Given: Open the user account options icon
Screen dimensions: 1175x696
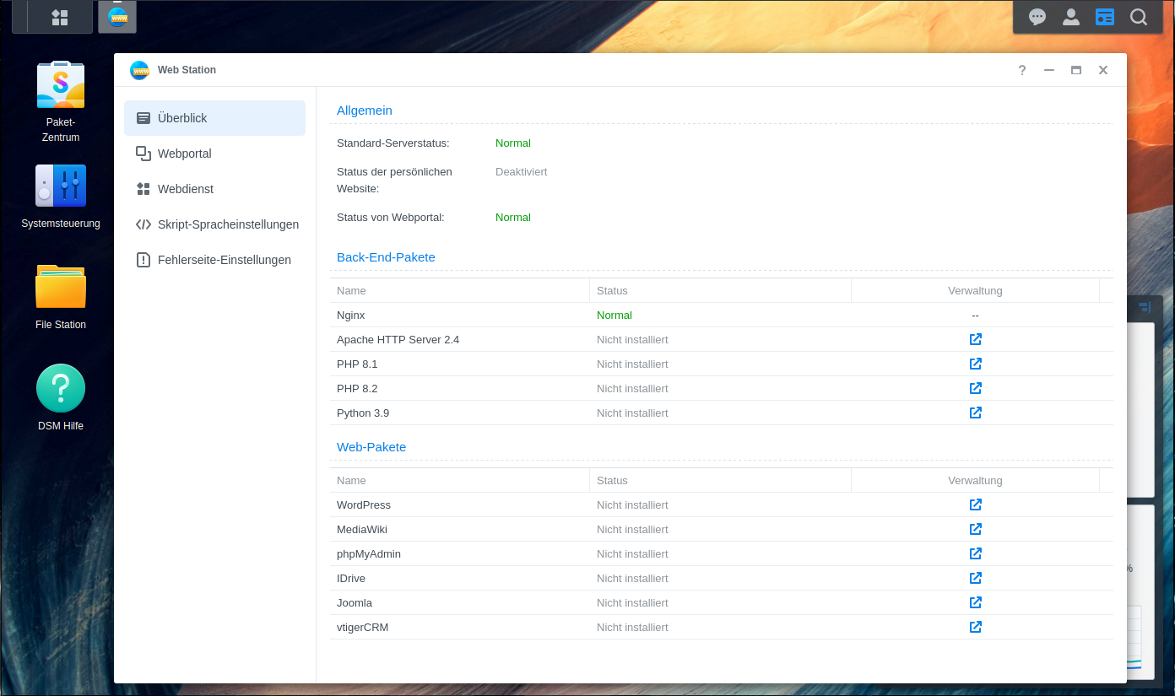Looking at the screenshot, I should pos(1071,17).
